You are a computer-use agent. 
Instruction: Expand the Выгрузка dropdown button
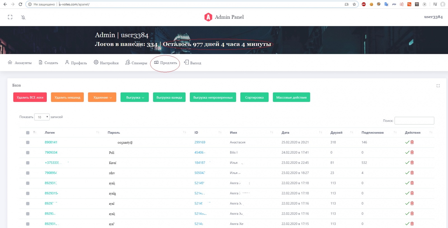click(135, 97)
